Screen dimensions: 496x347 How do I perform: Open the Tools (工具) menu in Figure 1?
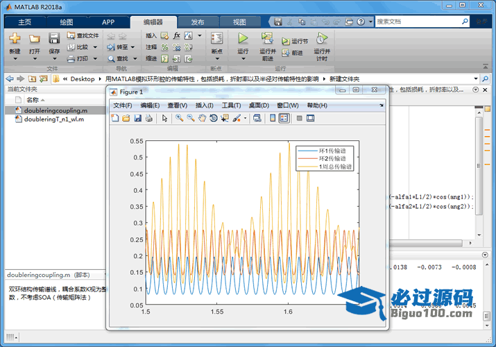(231, 105)
